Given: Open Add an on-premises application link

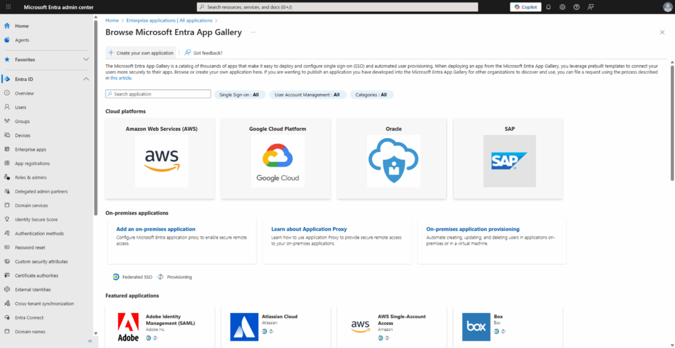Looking at the screenshot, I should [x=156, y=229].
